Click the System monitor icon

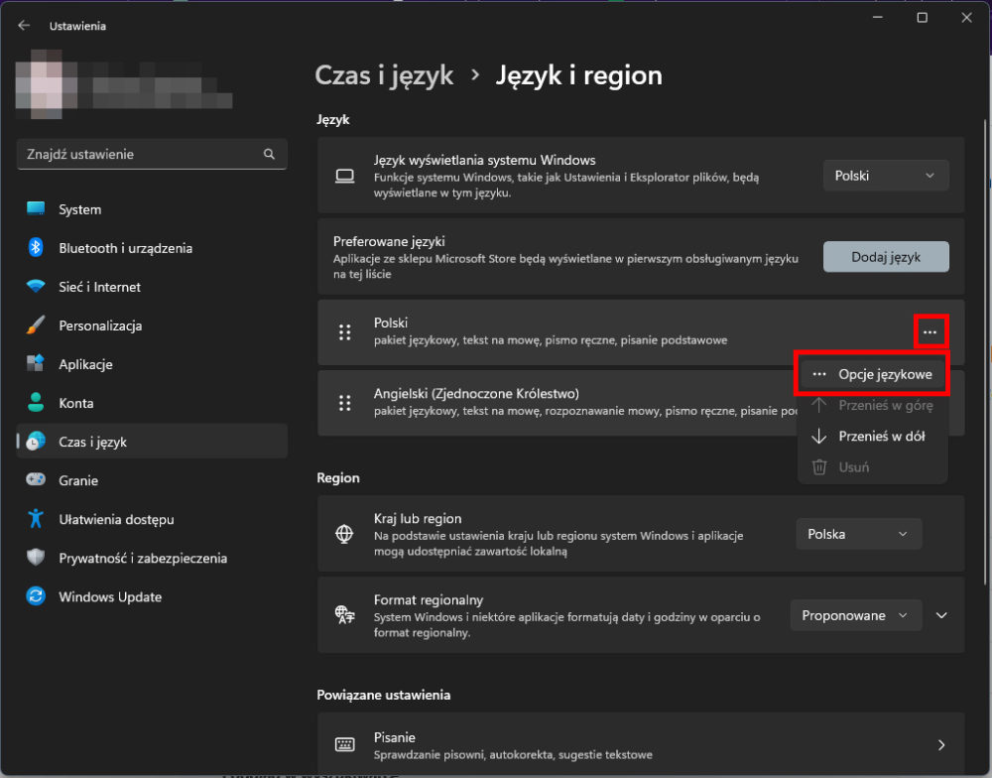coord(36,209)
